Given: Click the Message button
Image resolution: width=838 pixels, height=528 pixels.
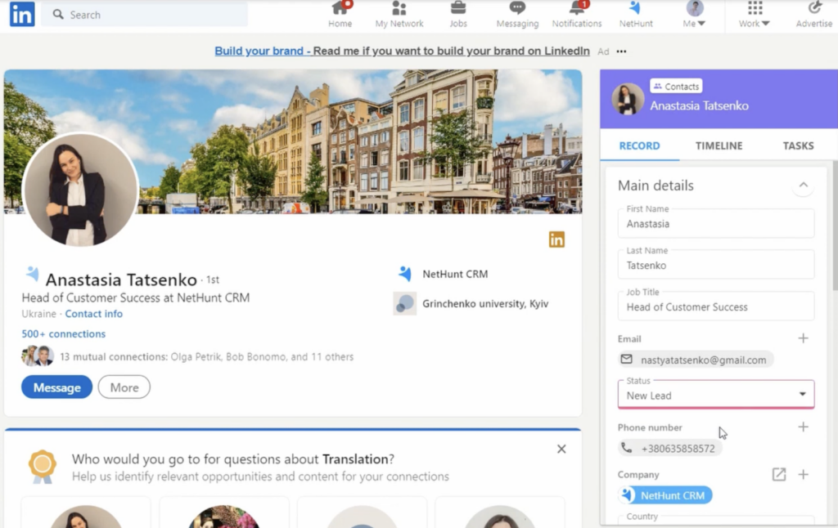Looking at the screenshot, I should (x=56, y=387).
